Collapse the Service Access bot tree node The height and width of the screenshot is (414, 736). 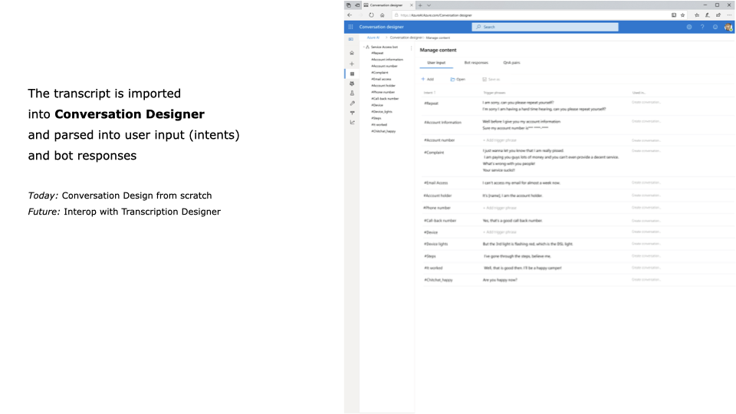[363, 47]
